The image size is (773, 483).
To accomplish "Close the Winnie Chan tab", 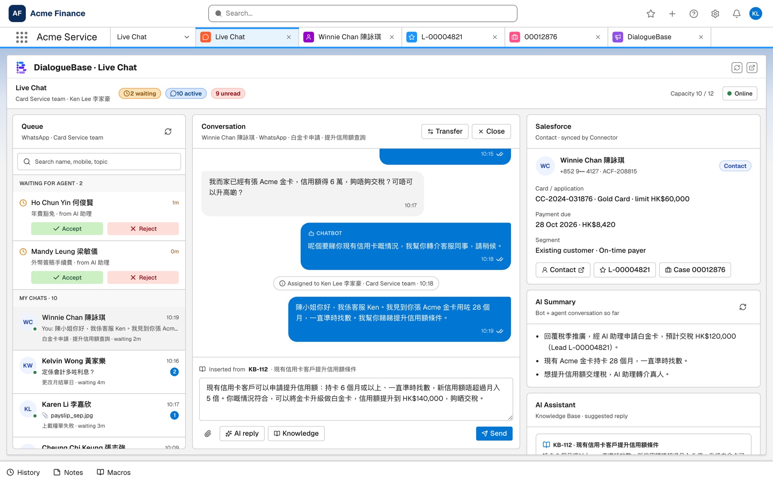I will pos(392,37).
